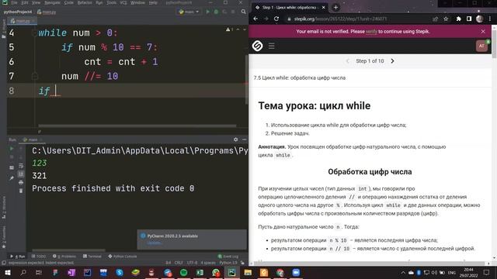Open the Event Log
497x279 pixels.
[x=228, y=257]
